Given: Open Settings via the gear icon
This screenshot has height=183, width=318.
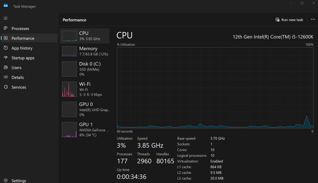Looking at the screenshot, I should click(6, 180).
